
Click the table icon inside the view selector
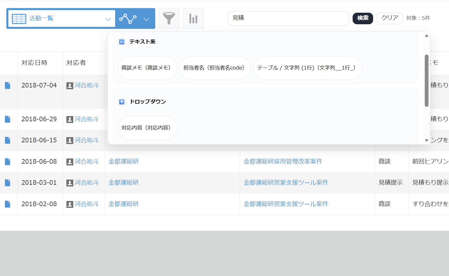click(19, 18)
